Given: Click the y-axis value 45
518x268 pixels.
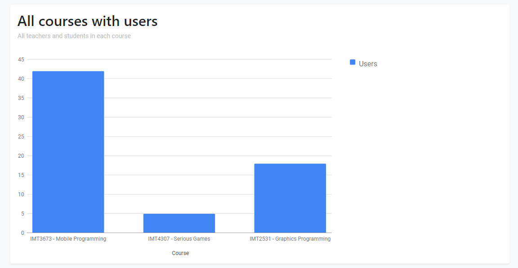Looking at the screenshot, I should coord(21,60).
